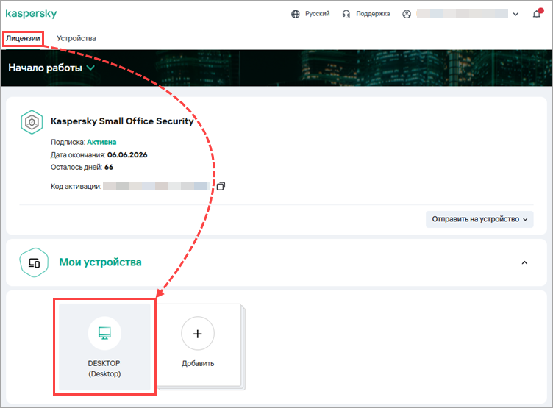Screen dimensions: 553x408
Task: Click the plus icon to add device
Action: pos(198,334)
